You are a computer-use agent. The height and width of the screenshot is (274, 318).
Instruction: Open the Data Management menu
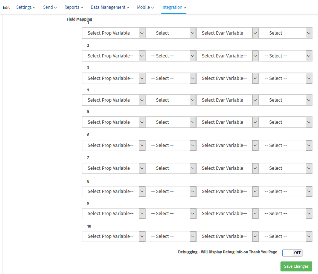[x=110, y=7]
